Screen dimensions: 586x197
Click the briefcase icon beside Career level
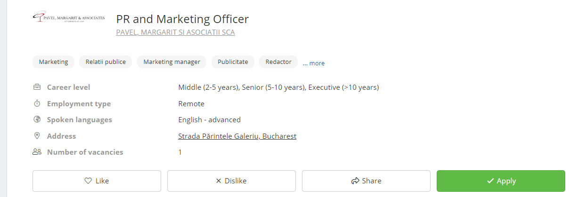pos(37,87)
